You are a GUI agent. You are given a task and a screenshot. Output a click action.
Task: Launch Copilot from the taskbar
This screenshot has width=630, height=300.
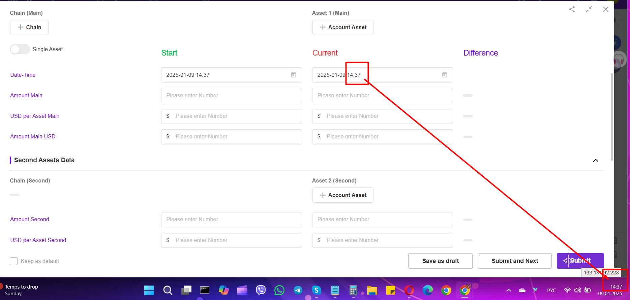coord(223,290)
